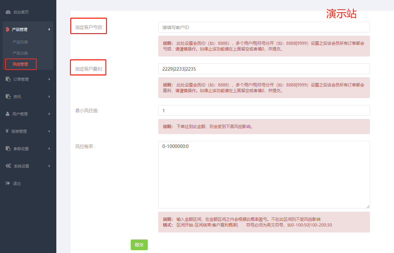
Task: Open the 产品列表 submenu item
Action: 20,42
